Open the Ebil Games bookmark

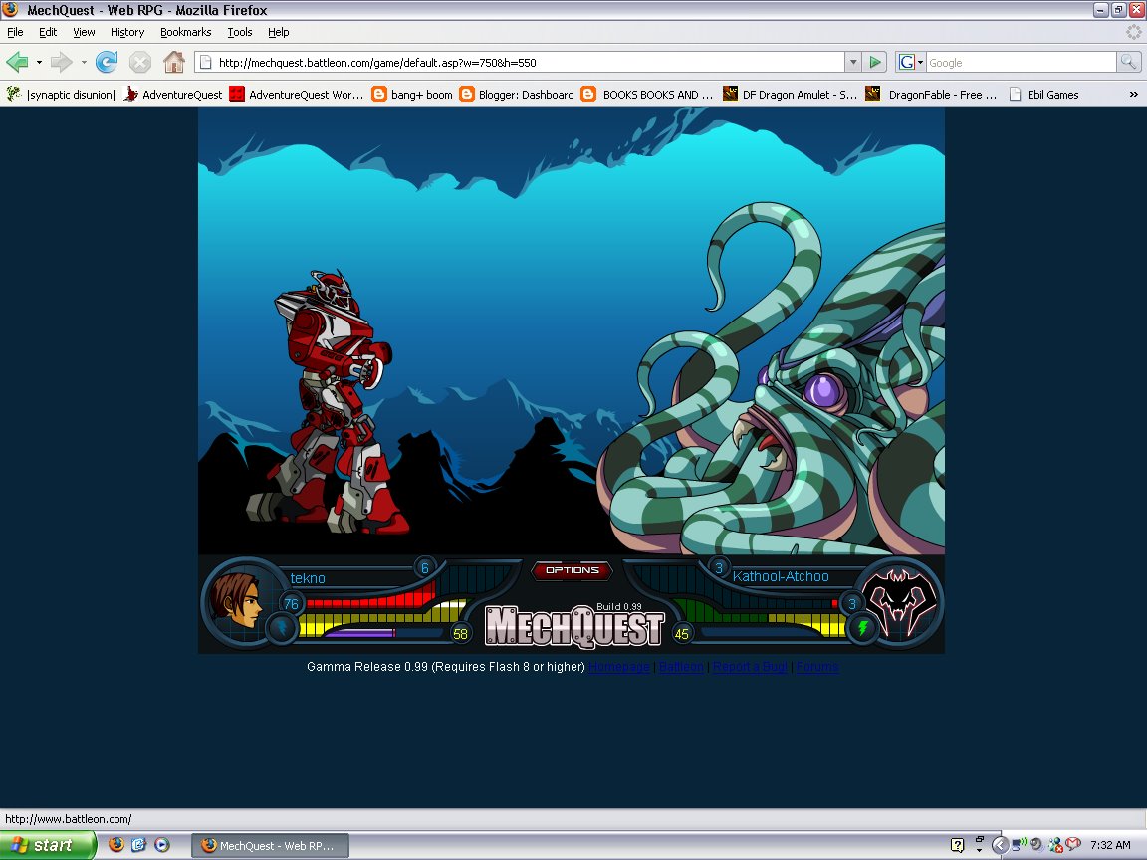point(1043,94)
